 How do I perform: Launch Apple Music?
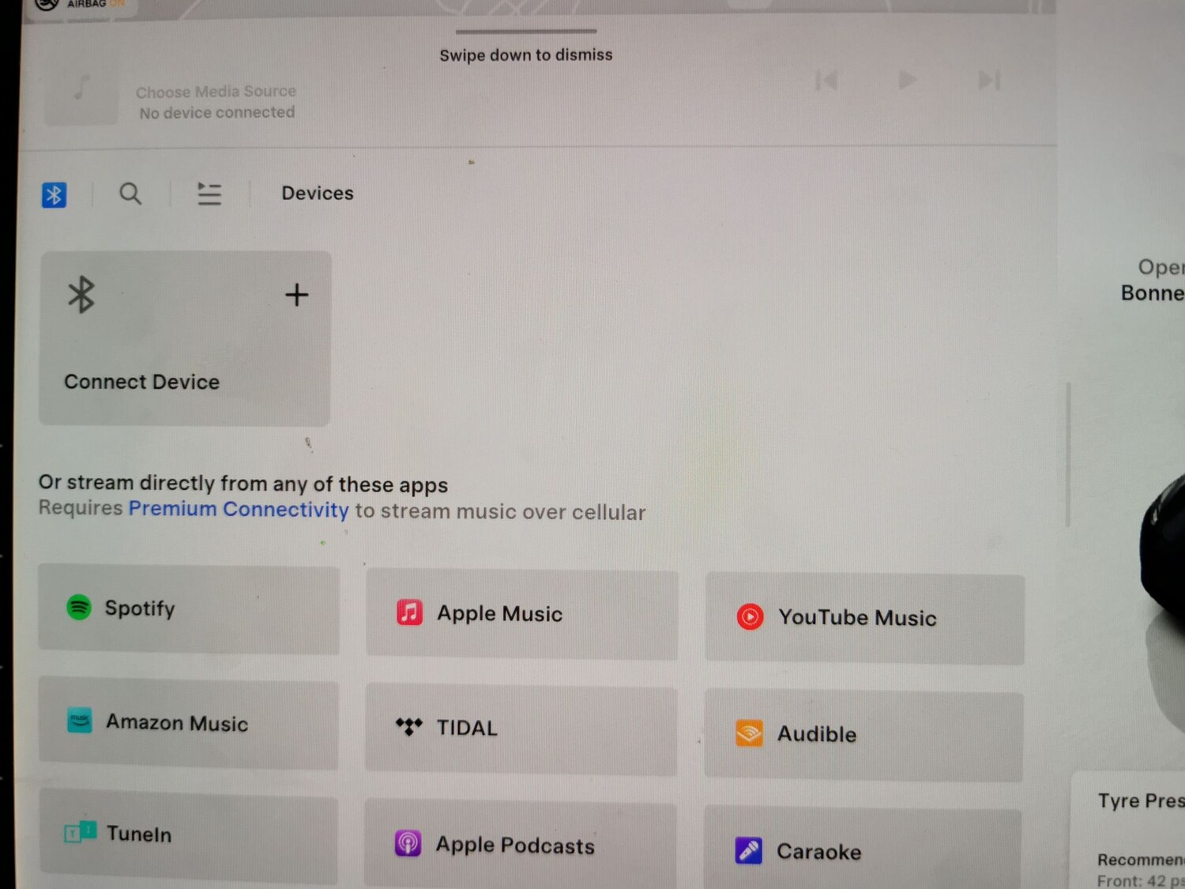521,615
